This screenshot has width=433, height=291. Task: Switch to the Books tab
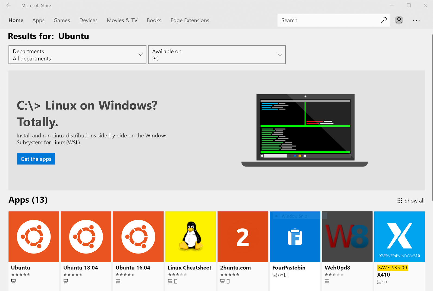pos(154,20)
